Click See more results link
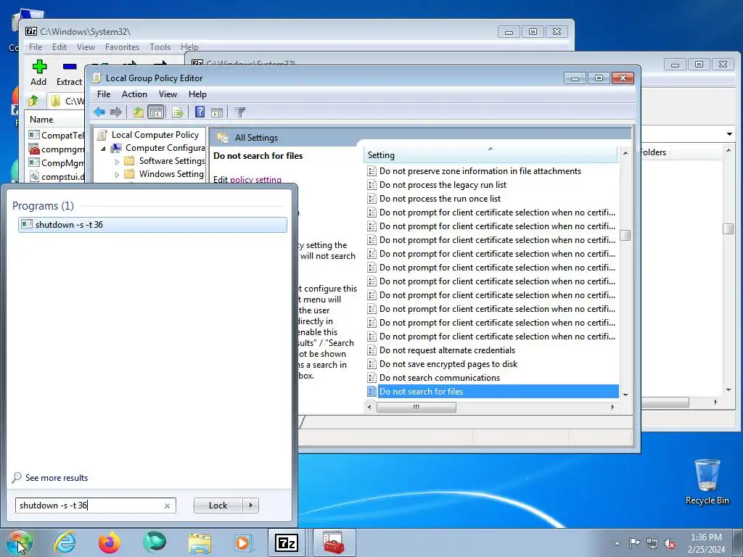The width and height of the screenshot is (743, 557). 57,478
